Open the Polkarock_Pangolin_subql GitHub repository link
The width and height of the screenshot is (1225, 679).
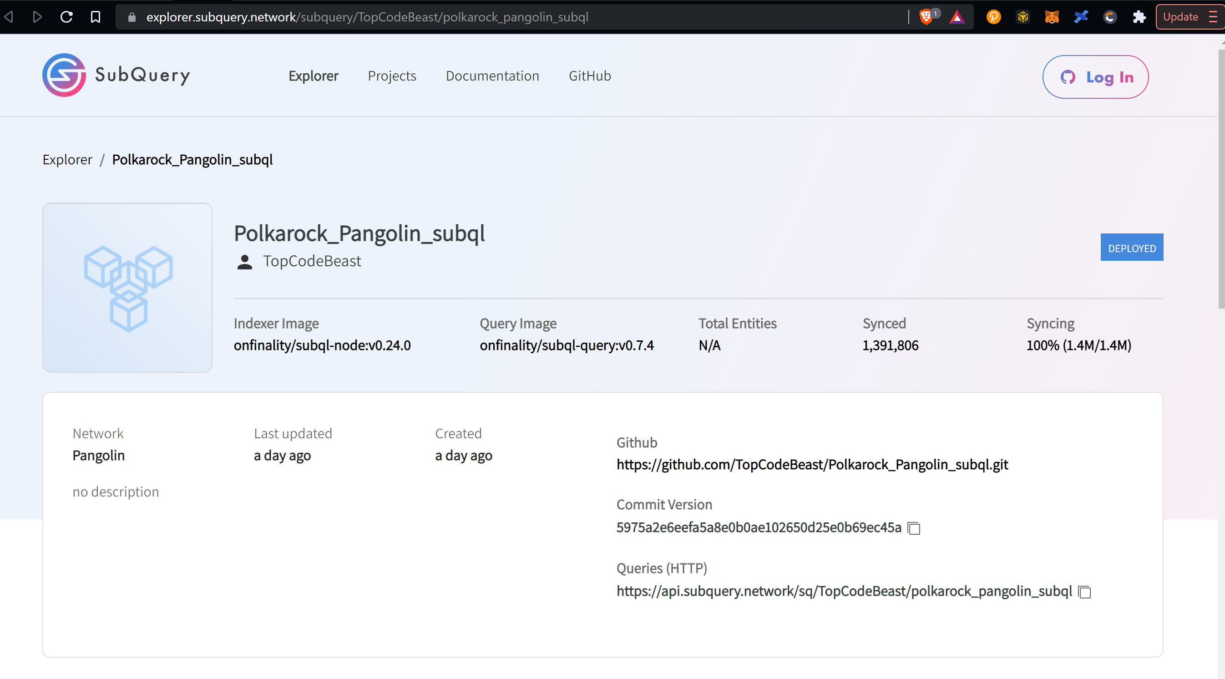(812, 465)
